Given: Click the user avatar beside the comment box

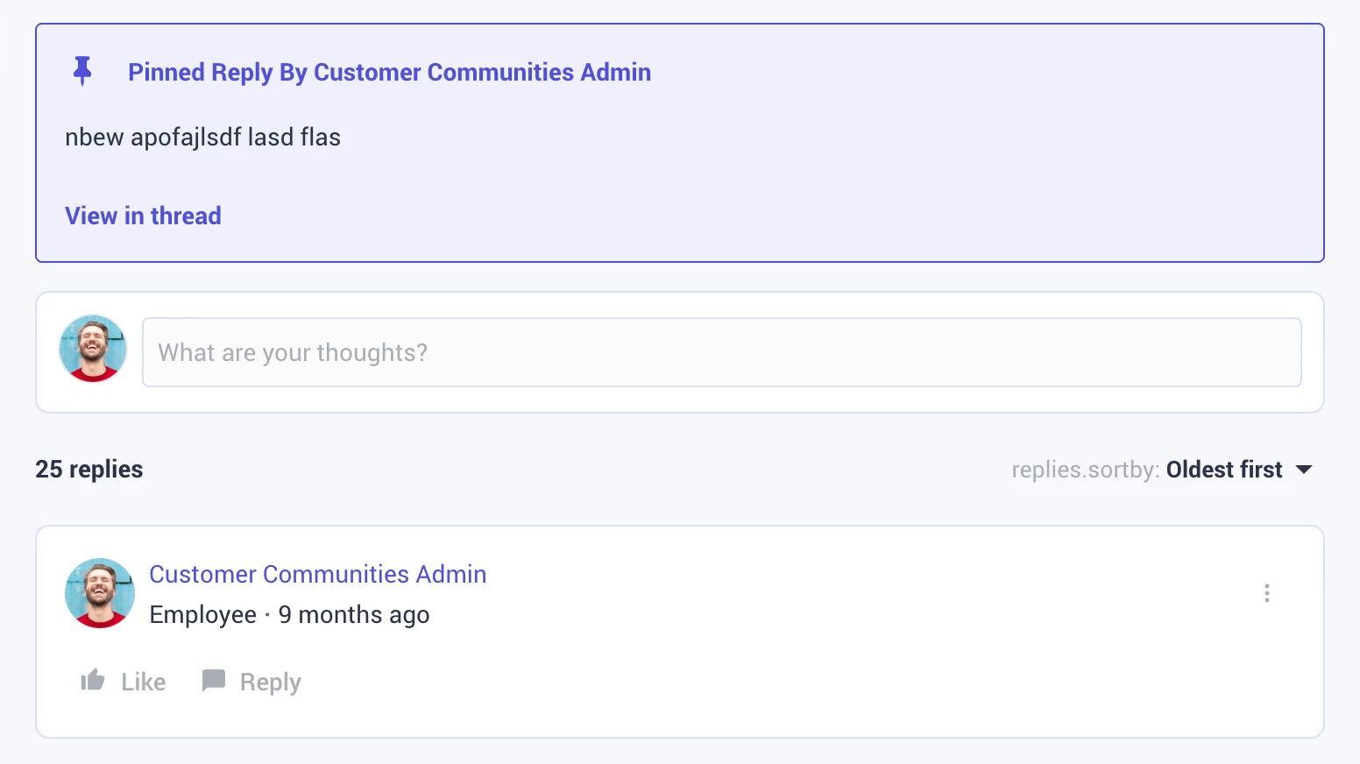Looking at the screenshot, I should [93, 349].
